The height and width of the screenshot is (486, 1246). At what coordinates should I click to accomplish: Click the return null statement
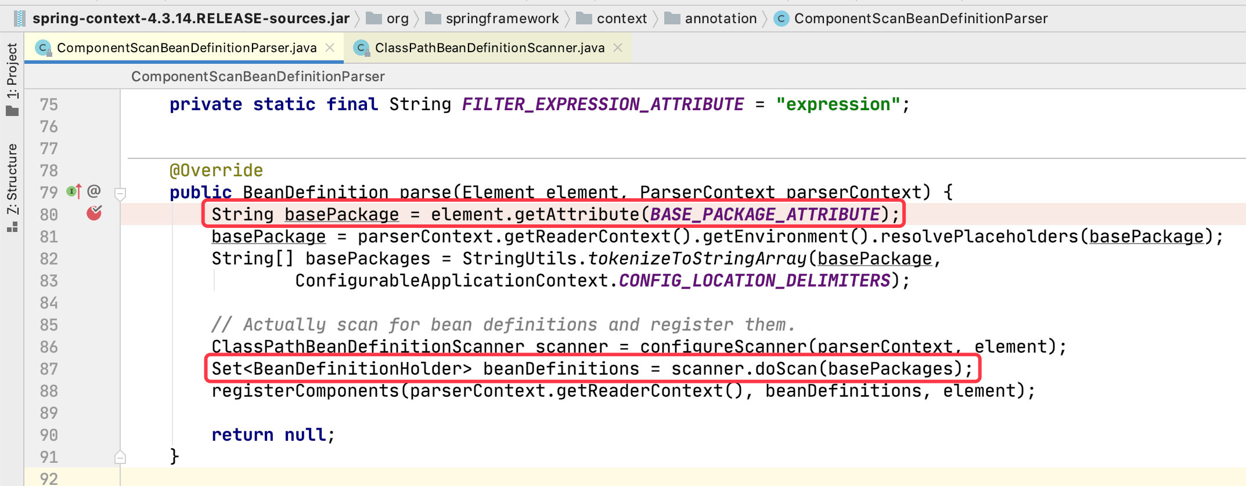[x=273, y=435]
